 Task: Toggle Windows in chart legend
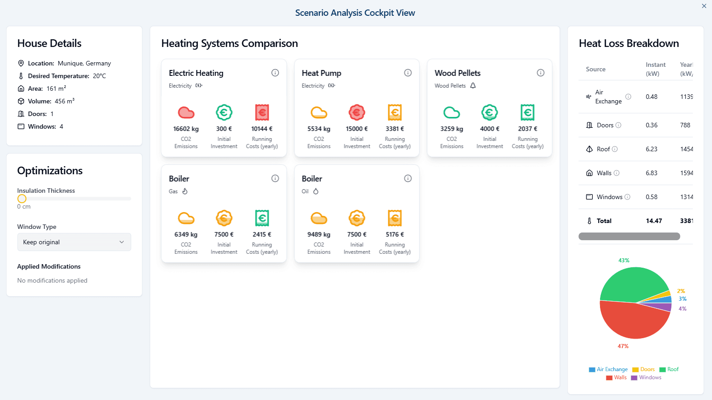pyautogui.click(x=646, y=377)
